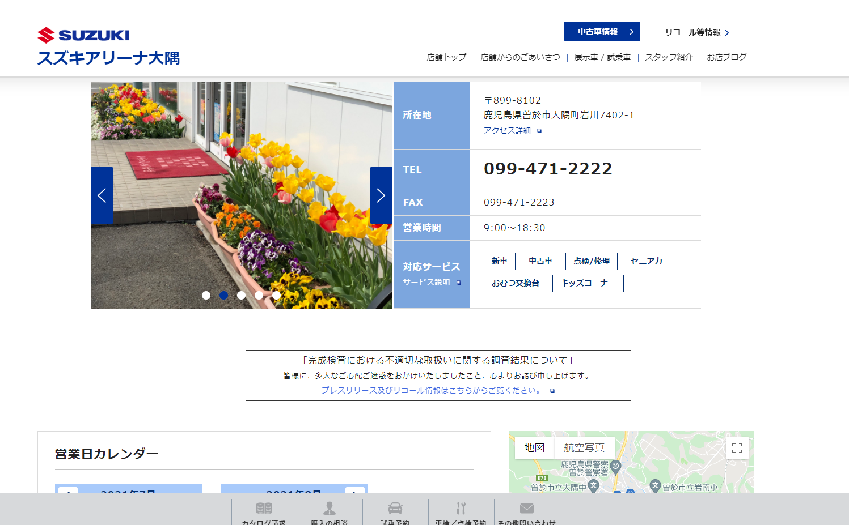849x525 pixels.
Task: Open the 中古車情報 button
Action: (602, 32)
